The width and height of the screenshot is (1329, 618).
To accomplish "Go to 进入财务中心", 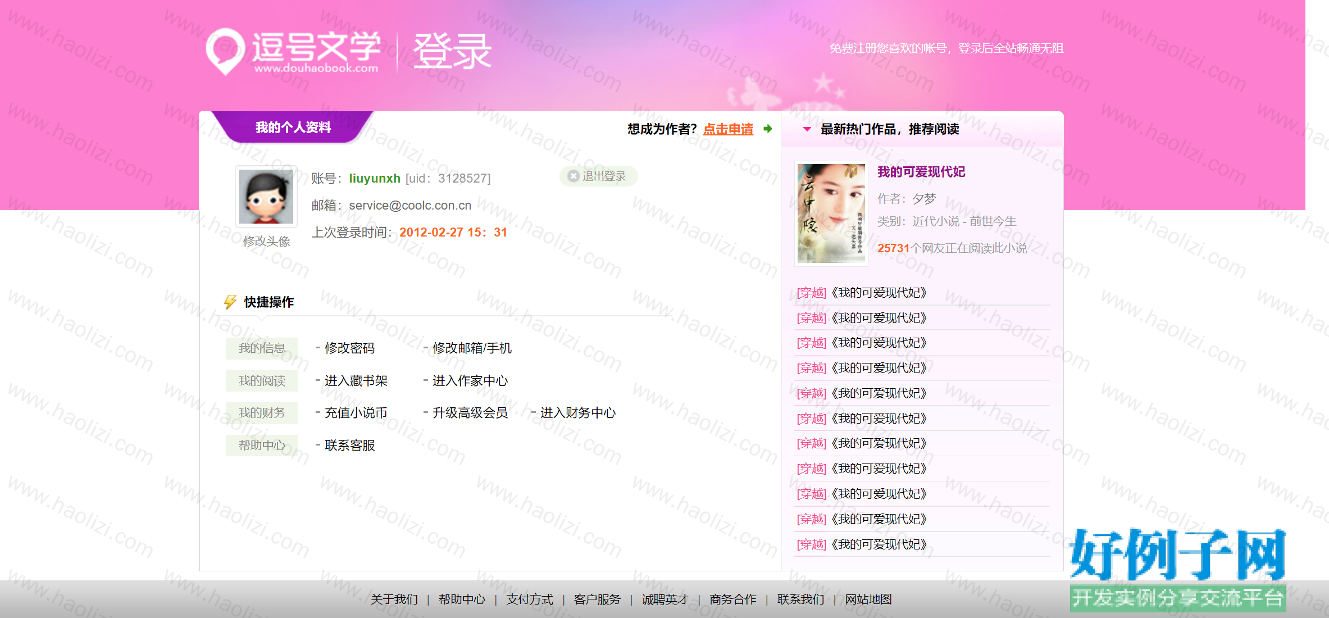I will [x=578, y=413].
